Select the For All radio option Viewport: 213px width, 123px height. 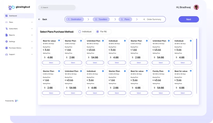(98, 32)
